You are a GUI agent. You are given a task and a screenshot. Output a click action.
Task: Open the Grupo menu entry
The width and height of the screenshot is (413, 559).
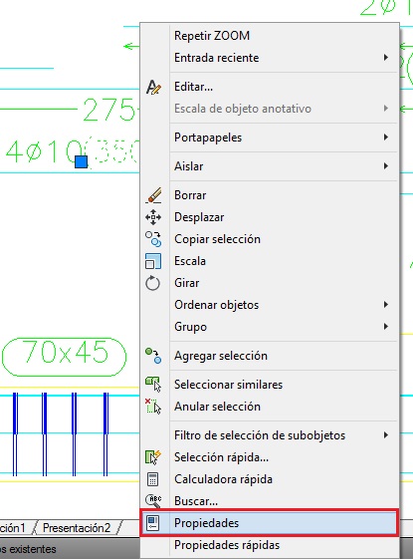tap(269, 327)
